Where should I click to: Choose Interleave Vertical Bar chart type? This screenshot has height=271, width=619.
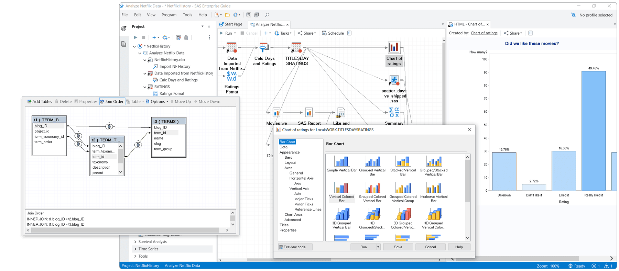(433, 192)
